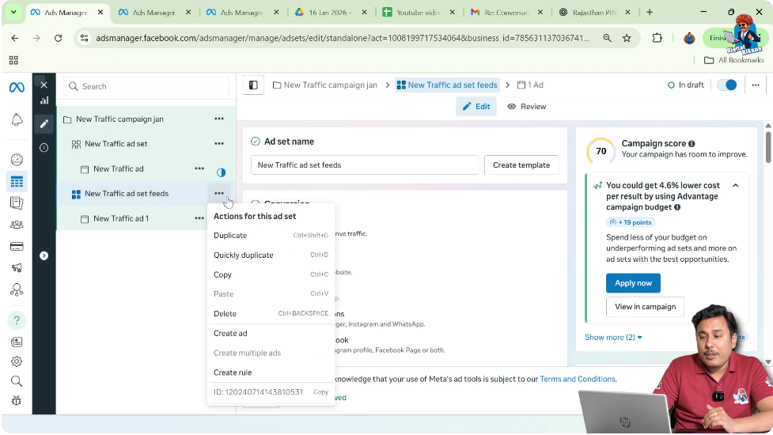Image resolution: width=773 pixels, height=435 pixels.
Task: Toggle the side panel layout icon
Action: coord(253,85)
